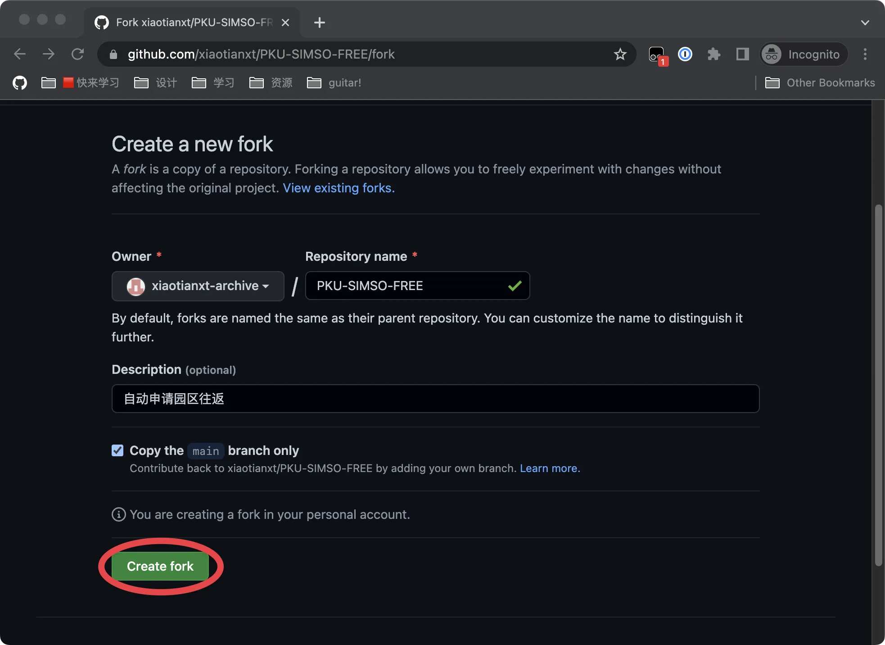Screen dimensions: 885x645
Task: Click the browser back arrow icon
Action: 19,53
